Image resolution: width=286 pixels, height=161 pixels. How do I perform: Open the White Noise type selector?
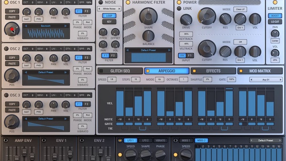pos(109,8)
